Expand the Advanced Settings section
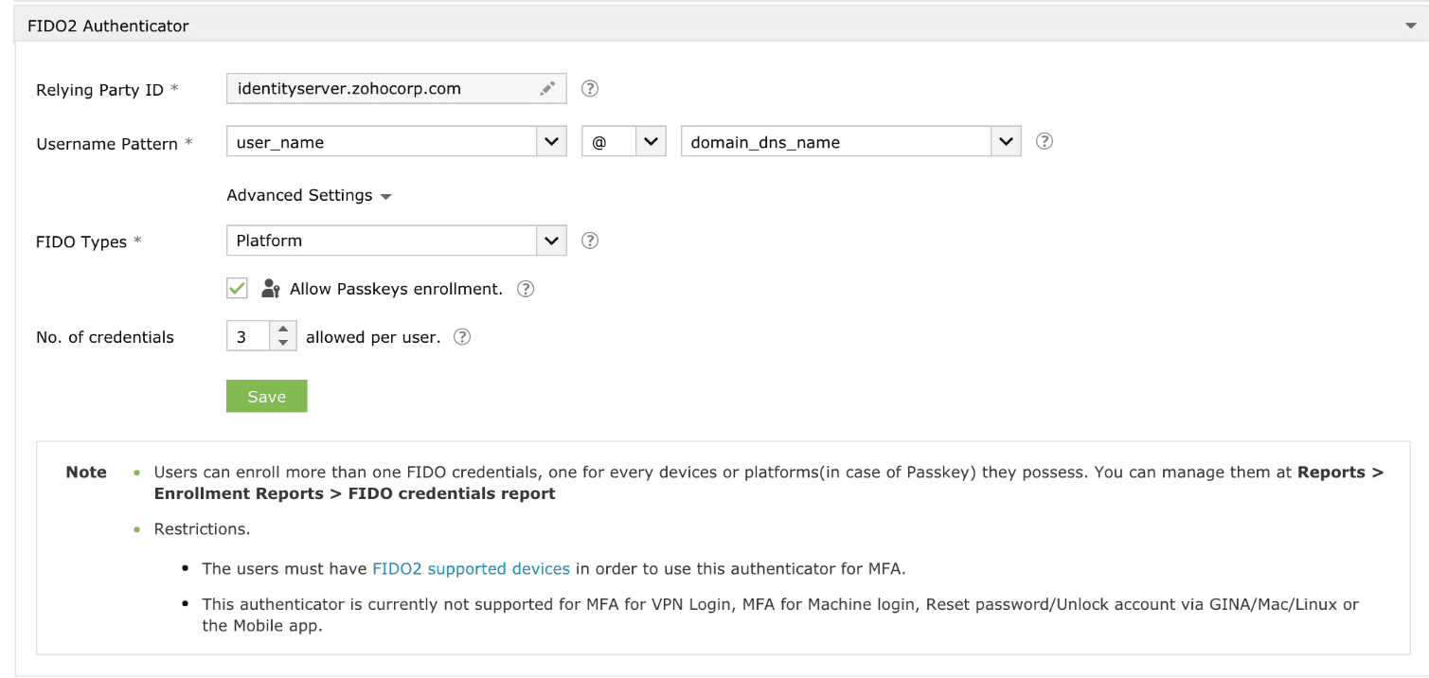 309,196
